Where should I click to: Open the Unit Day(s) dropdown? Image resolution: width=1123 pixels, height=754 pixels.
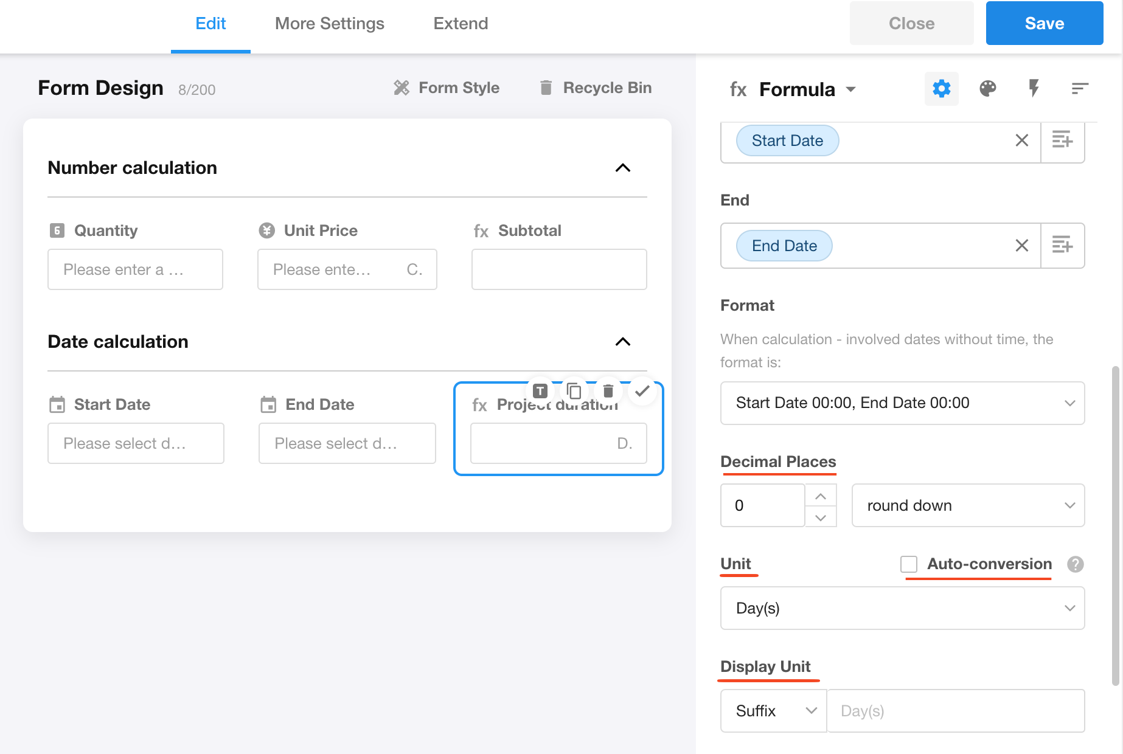[x=902, y=608]
